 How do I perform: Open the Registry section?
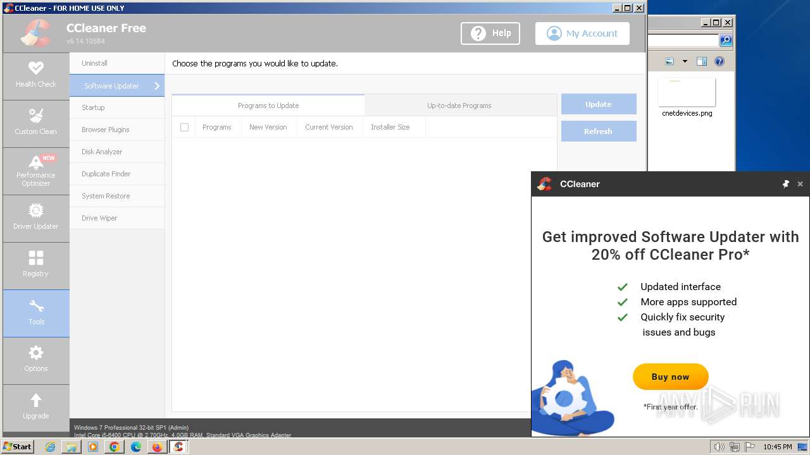(36, 265)
